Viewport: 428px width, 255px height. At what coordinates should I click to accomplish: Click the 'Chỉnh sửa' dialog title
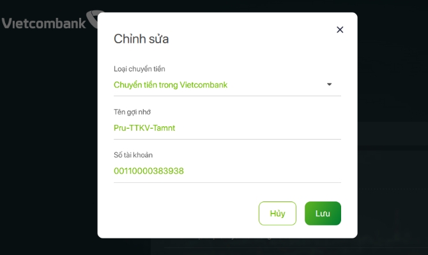141,39
